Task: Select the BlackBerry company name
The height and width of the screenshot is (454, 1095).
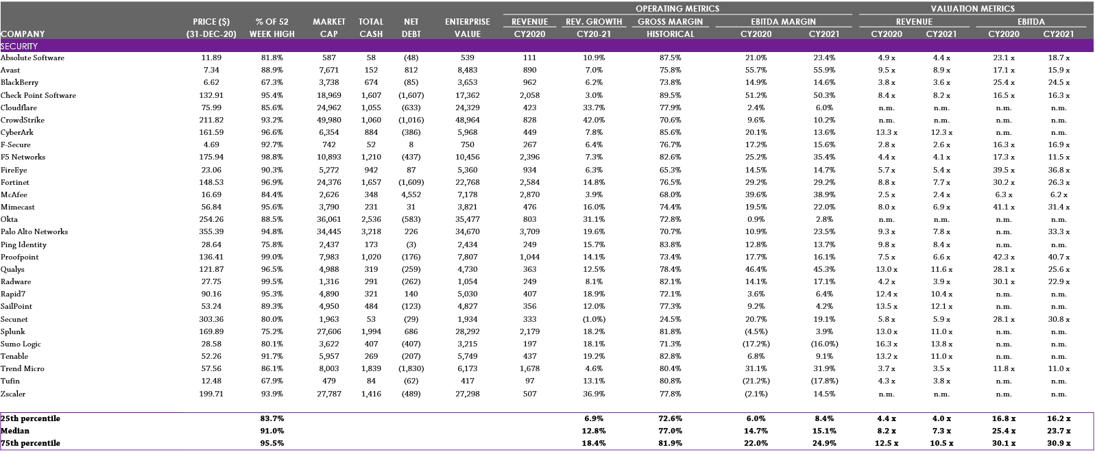Action: [19, 82]
